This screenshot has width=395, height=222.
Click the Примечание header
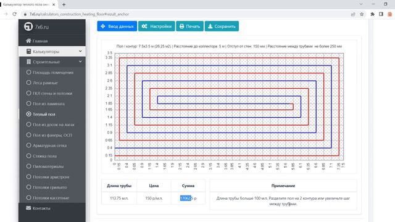tap(283, 186)
